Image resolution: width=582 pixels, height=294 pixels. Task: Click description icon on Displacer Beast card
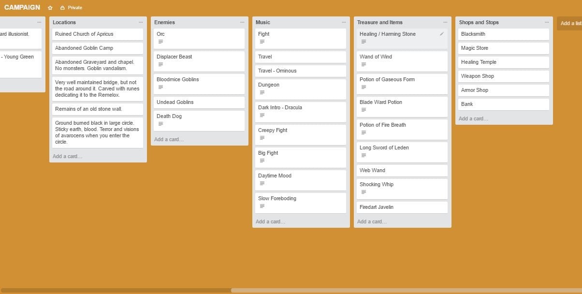(x=161, y=64)
